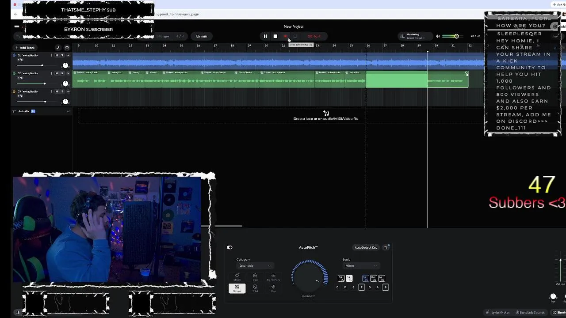Viewport: 566px width, 318px height.
Task: Click the drop a loop or file area
Action: coord(326,116)
